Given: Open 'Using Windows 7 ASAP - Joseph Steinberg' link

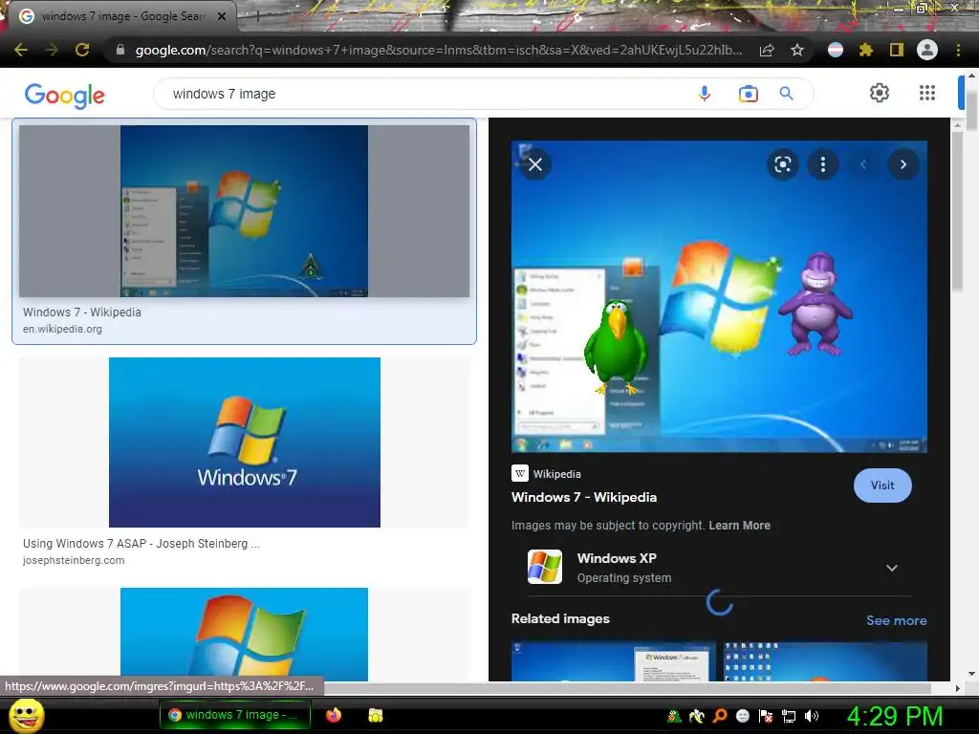Looking at the screenshot, I should (x=141, y=544).
